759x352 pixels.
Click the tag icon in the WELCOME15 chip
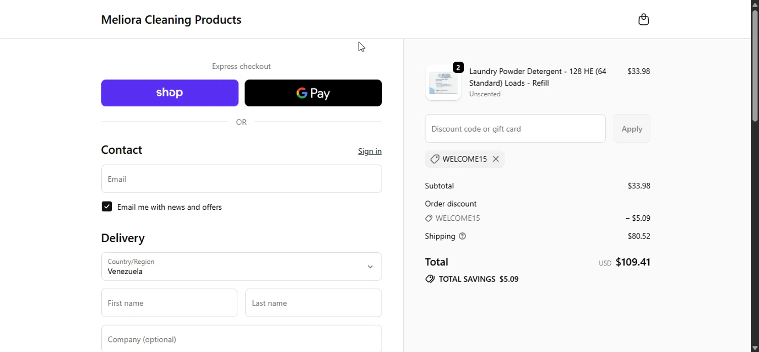click(x=435, y=159)
